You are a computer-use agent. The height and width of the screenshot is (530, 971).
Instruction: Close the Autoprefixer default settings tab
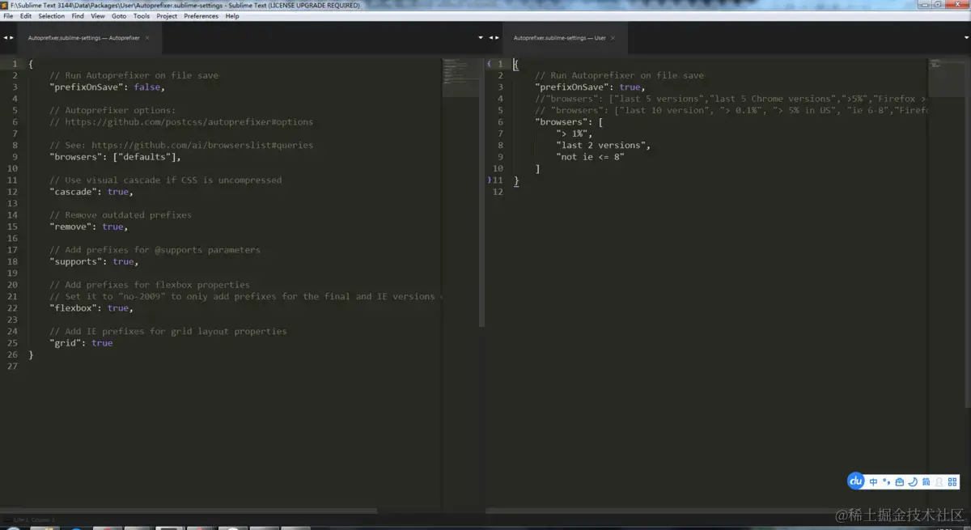pyautogui.click(x=147, y=38)
